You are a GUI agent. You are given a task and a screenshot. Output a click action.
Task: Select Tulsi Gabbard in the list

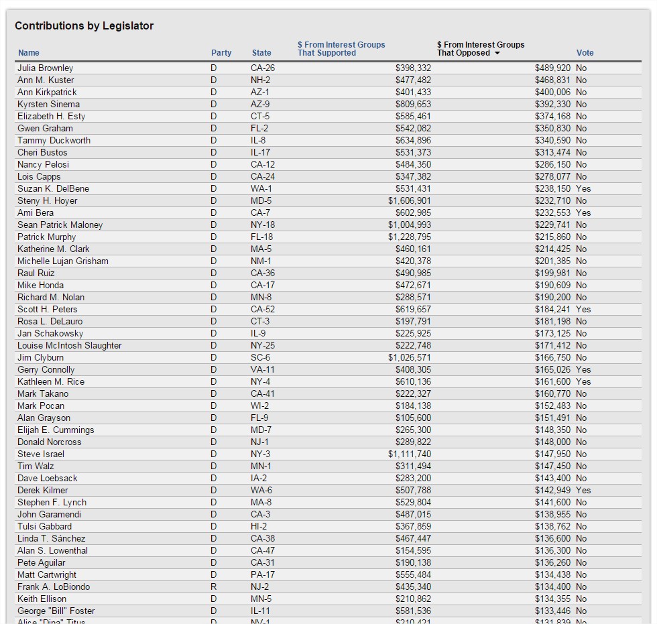(44, 527)
